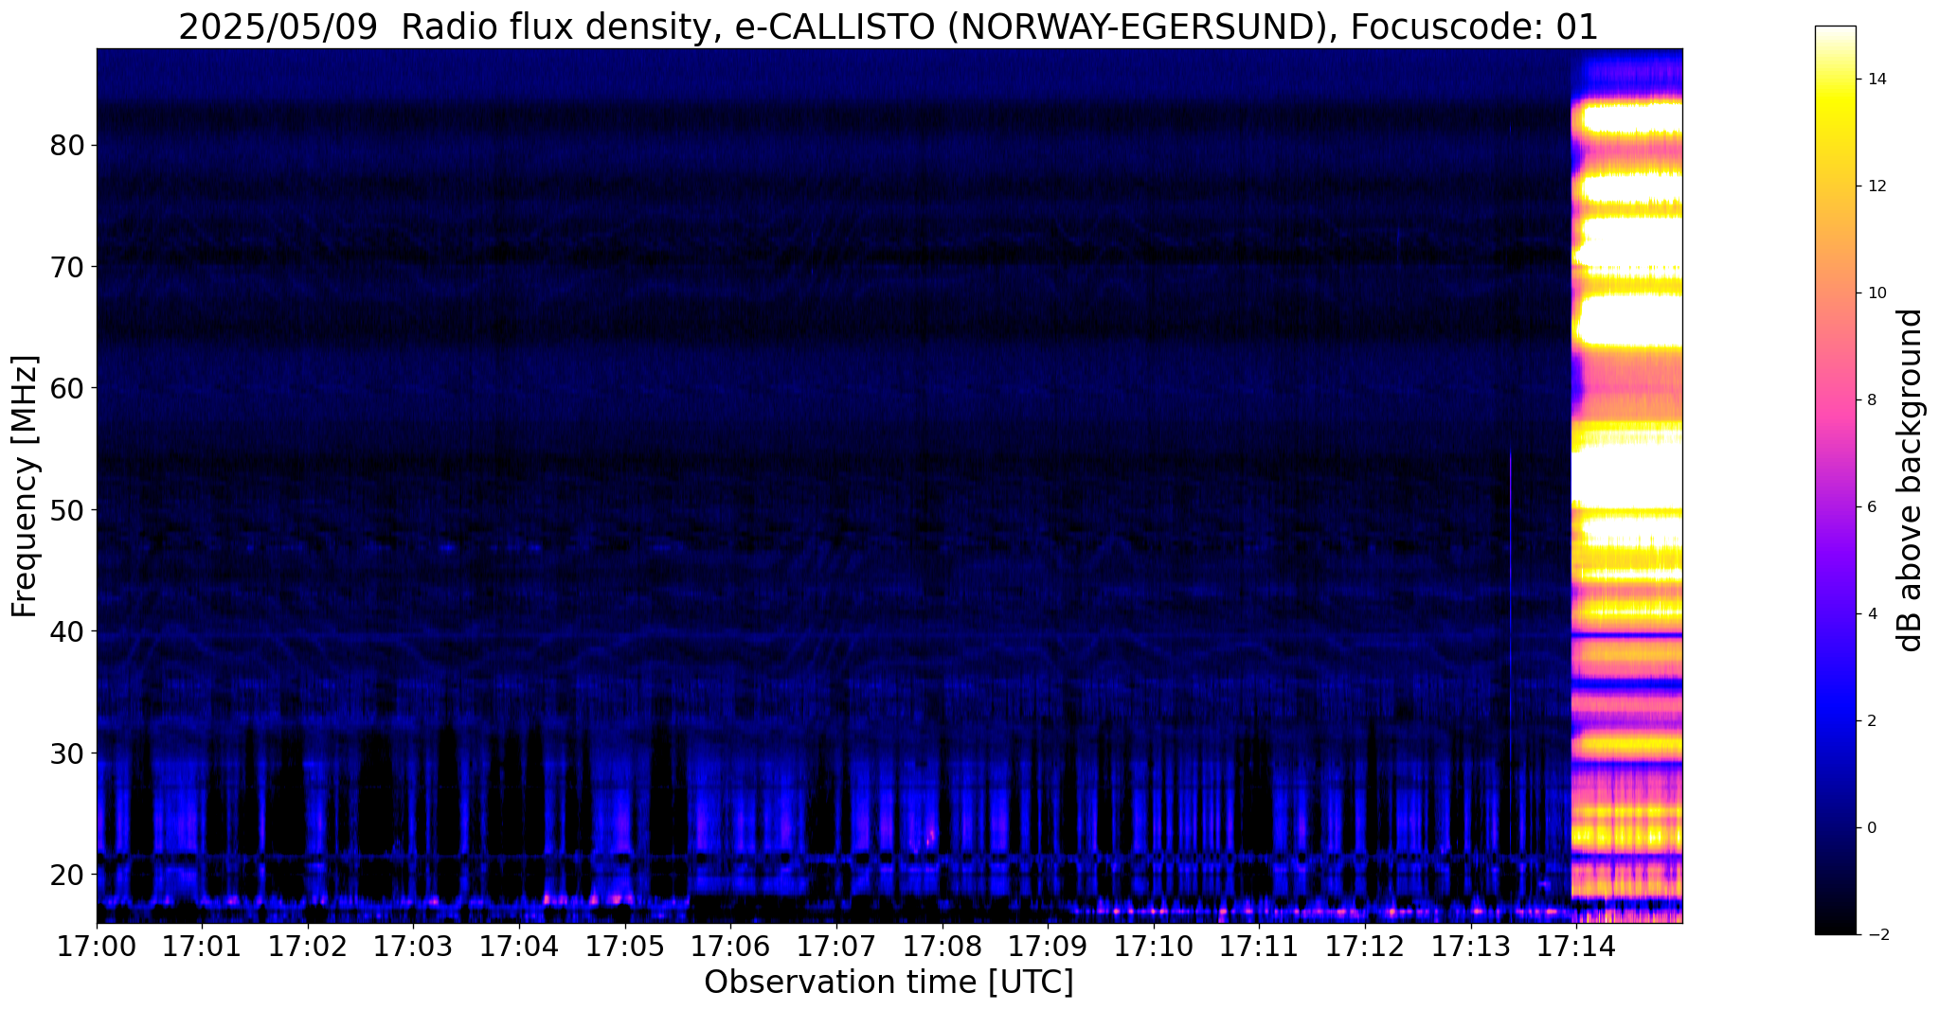
Task: Click the bright burst region after 17:14
Action: click(1626, 486)
